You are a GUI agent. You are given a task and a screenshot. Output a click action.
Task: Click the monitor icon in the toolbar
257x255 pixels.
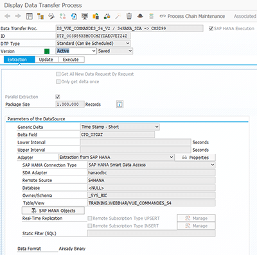(85, 16)
